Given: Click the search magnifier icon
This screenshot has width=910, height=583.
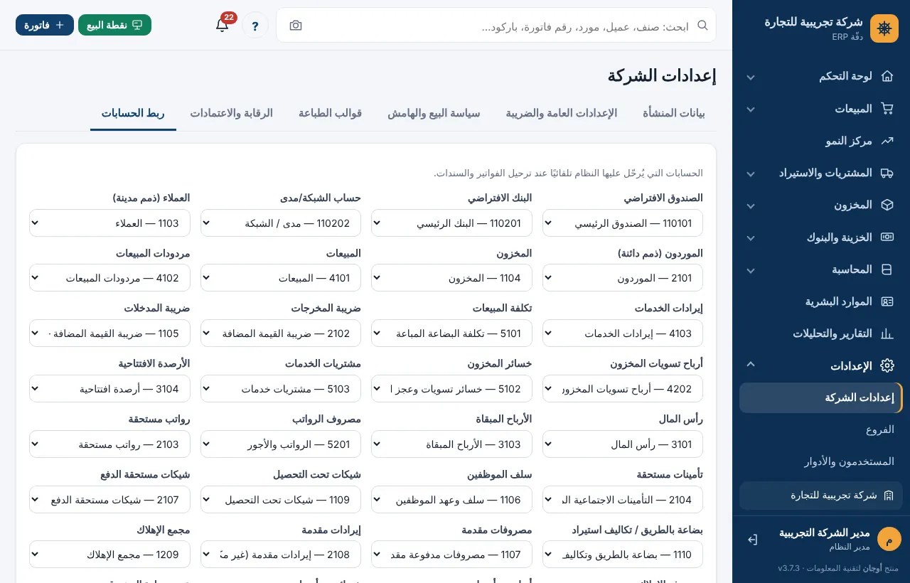Looking at the screenshot, I should click(702, 26).
